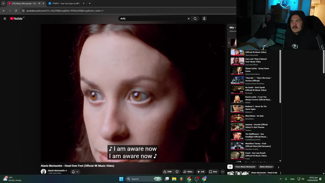Open the notification bell subscription dropdown
Viewport: 325px width, 183px height.
75,172
